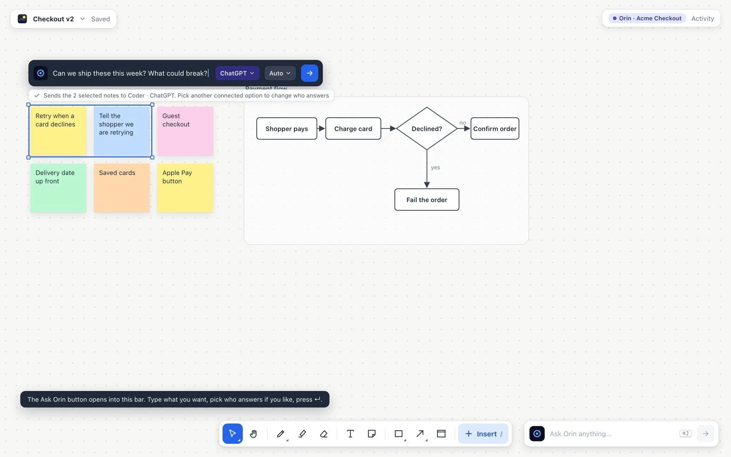Click the send arrow beside Ask Orin anything
The height and width of the screenshot is (457, 731).
pyautogui.click(x=705, y=433)
